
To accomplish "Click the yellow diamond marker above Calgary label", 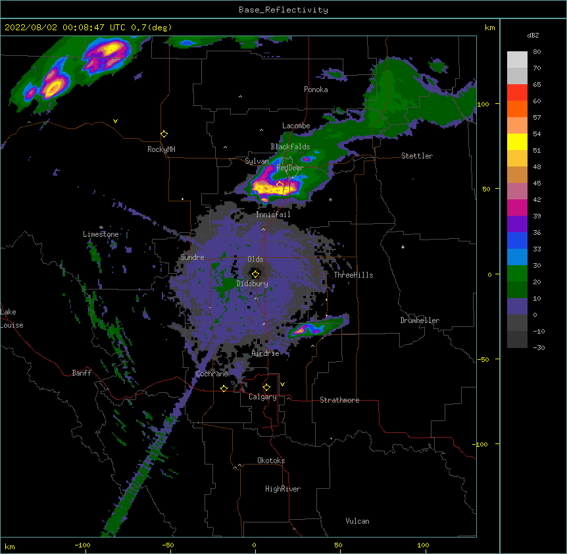I will click(266, 388).
